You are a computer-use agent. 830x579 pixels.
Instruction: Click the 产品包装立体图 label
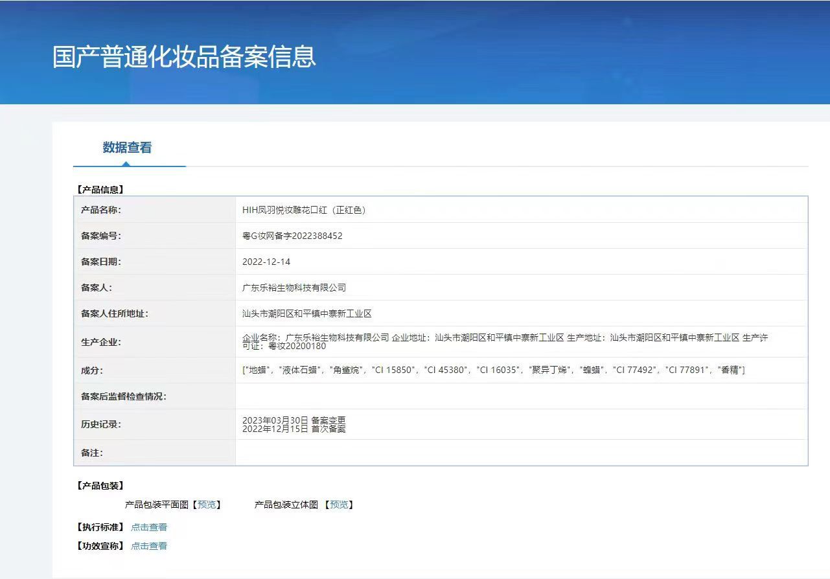(286, 505)
